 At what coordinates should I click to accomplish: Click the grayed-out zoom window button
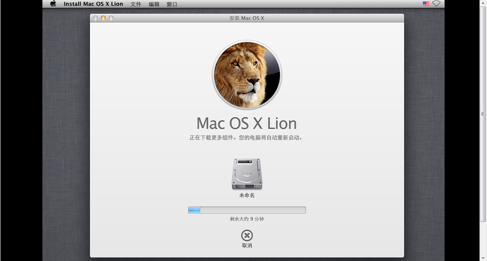(x=111, y=18)
